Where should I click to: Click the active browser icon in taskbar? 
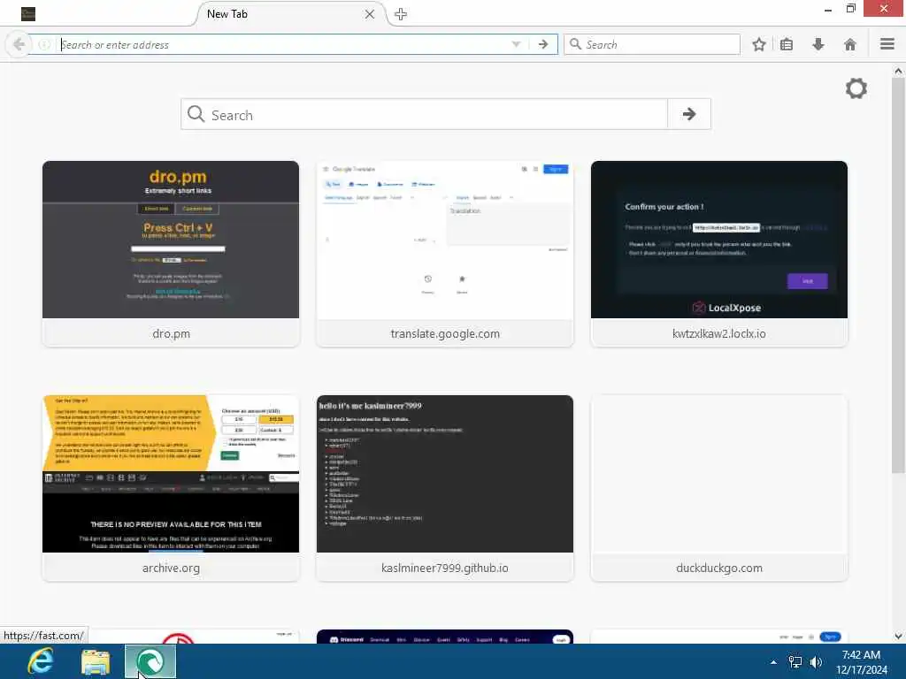click(x=150, y=661)
